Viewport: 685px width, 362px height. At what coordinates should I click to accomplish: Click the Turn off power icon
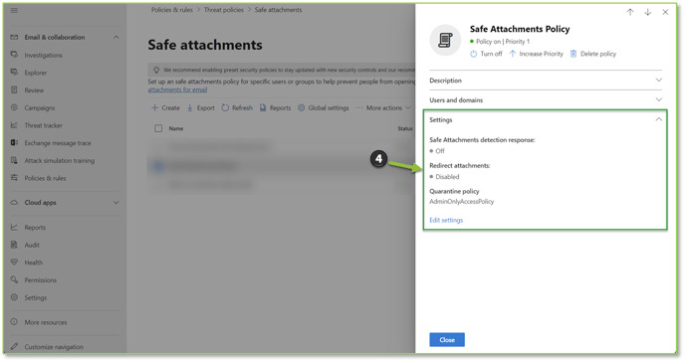coord(474,54)
